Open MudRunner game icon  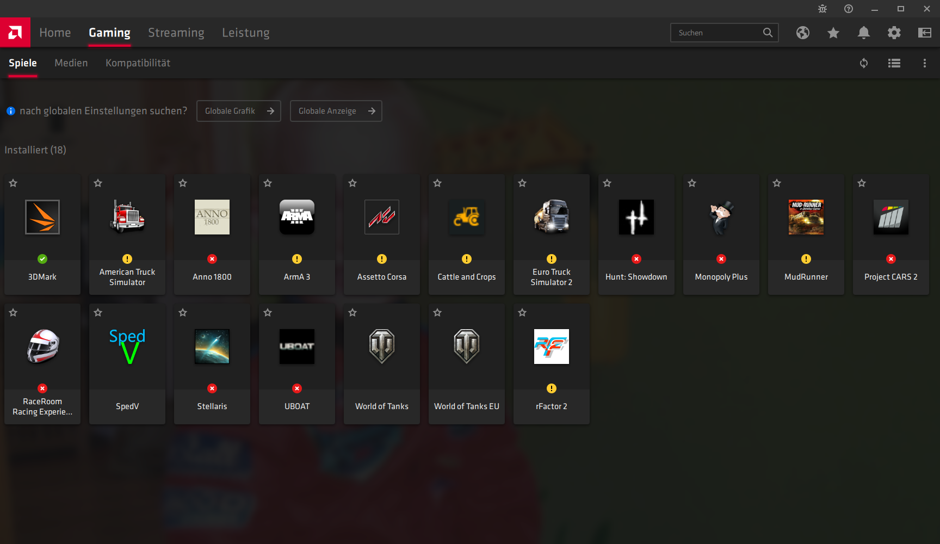pyautogui.click(x=806, y=217)
